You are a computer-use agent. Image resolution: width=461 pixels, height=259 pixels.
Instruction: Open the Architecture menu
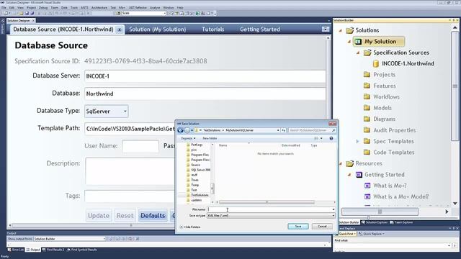[99, 8]
